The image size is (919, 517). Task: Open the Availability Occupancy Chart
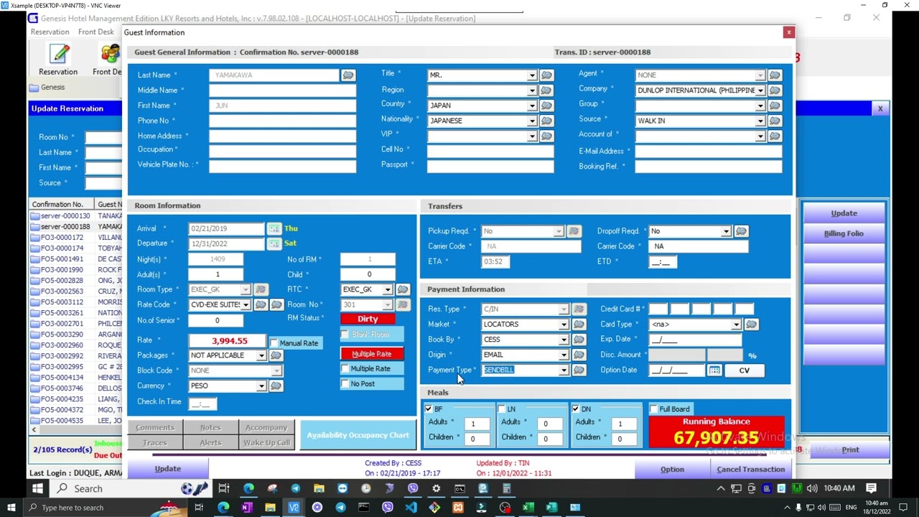click(x=358, y=435)
